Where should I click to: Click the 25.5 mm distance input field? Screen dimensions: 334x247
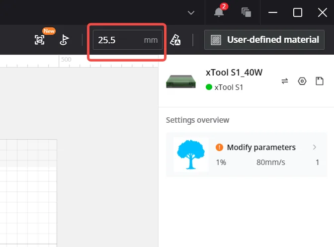click(x=128, y=40)
